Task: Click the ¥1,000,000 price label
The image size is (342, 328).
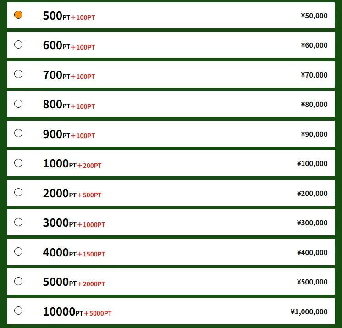Action: point(309,312)
